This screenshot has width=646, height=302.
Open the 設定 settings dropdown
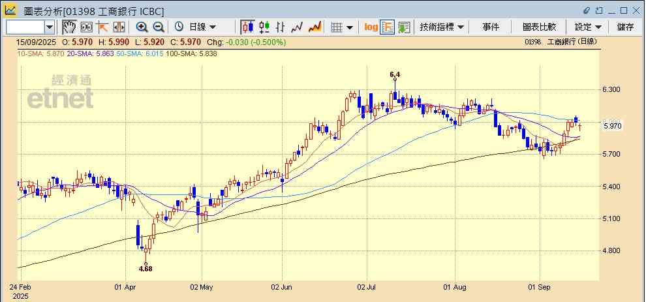(x=588, y=27)
